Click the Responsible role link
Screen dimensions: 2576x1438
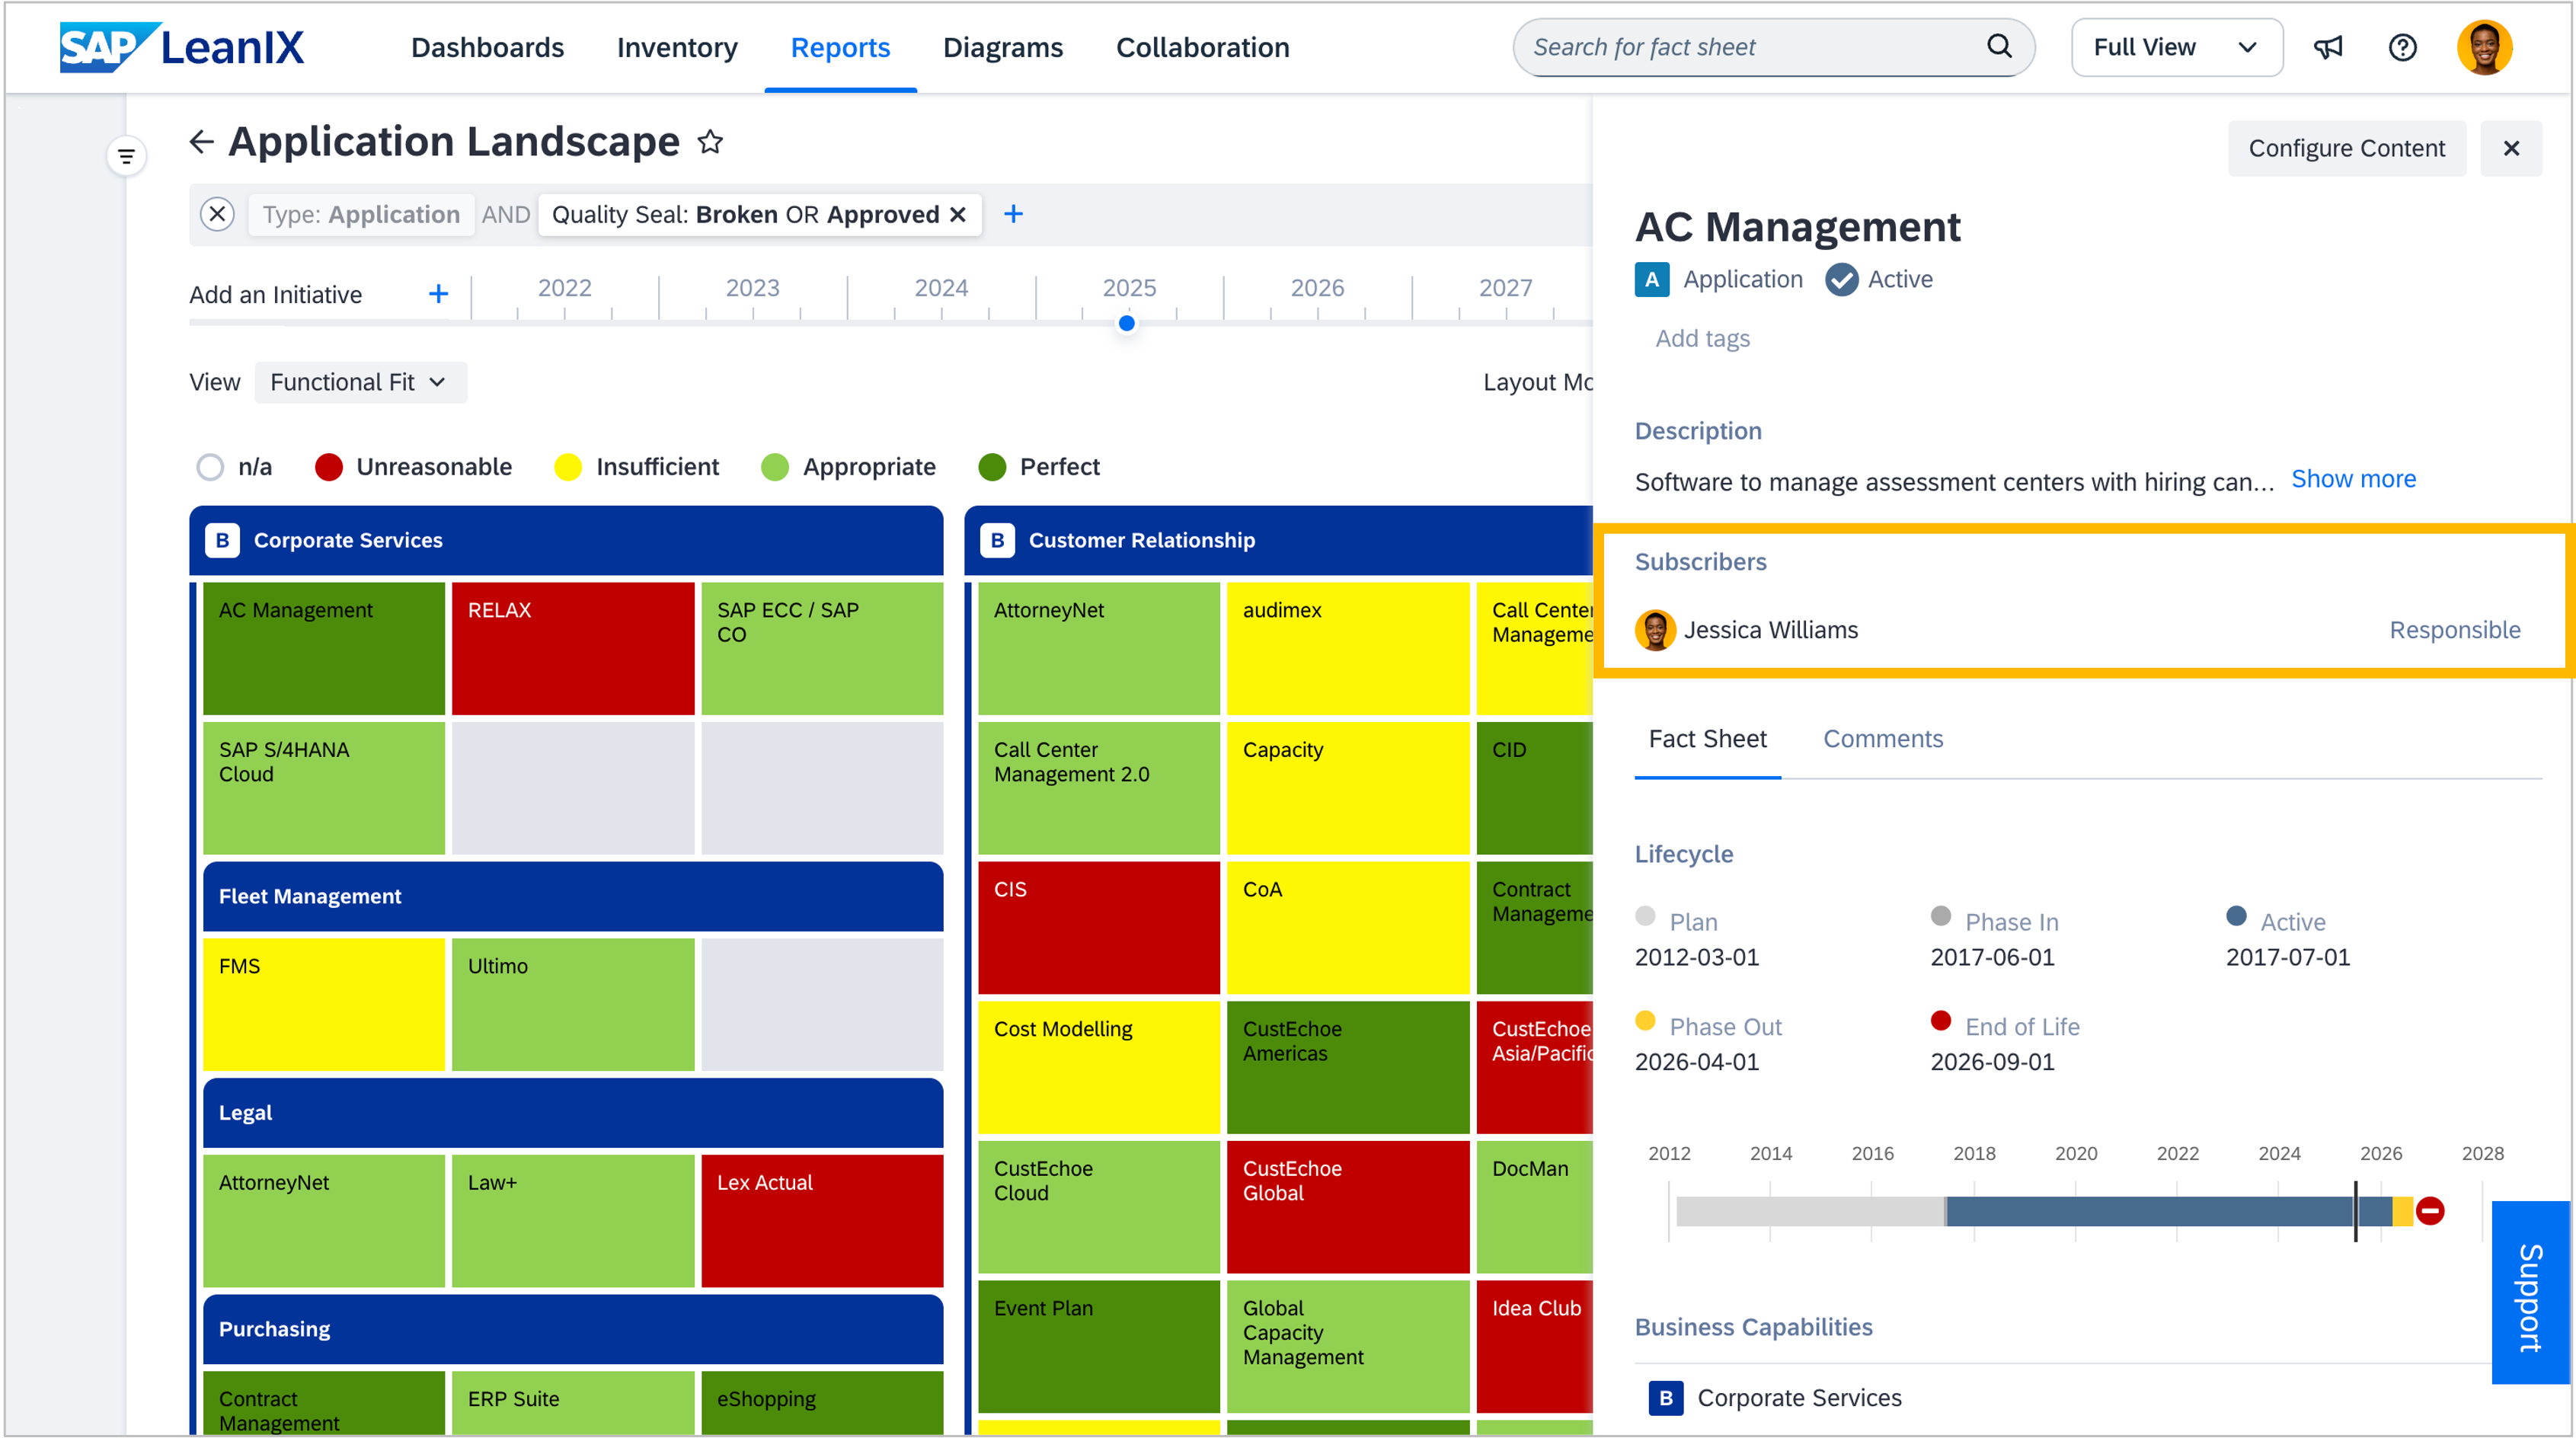click(2453, 630)
